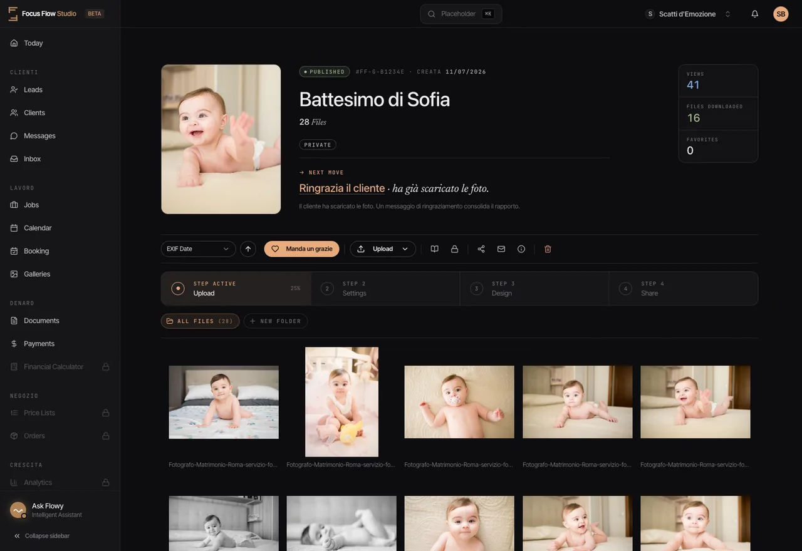Image resolution: width=802 pixels, height=551 pixels.
Task: Click the Published status badge
Action: 325,72
